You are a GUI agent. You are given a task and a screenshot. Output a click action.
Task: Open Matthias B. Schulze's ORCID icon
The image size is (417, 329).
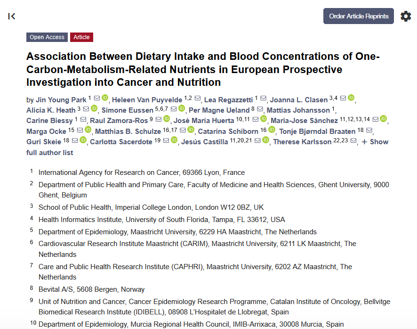tap(191, 130)
